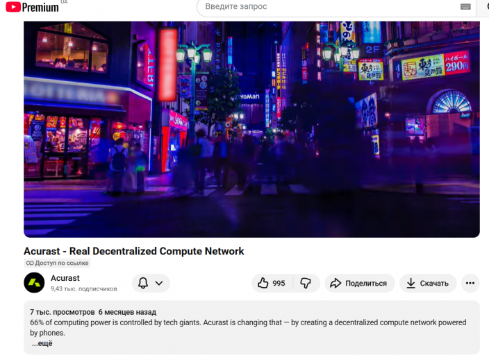Dislike the video with thumbs down
Viewport: 489px width, 355px height.
coord(306,283)
